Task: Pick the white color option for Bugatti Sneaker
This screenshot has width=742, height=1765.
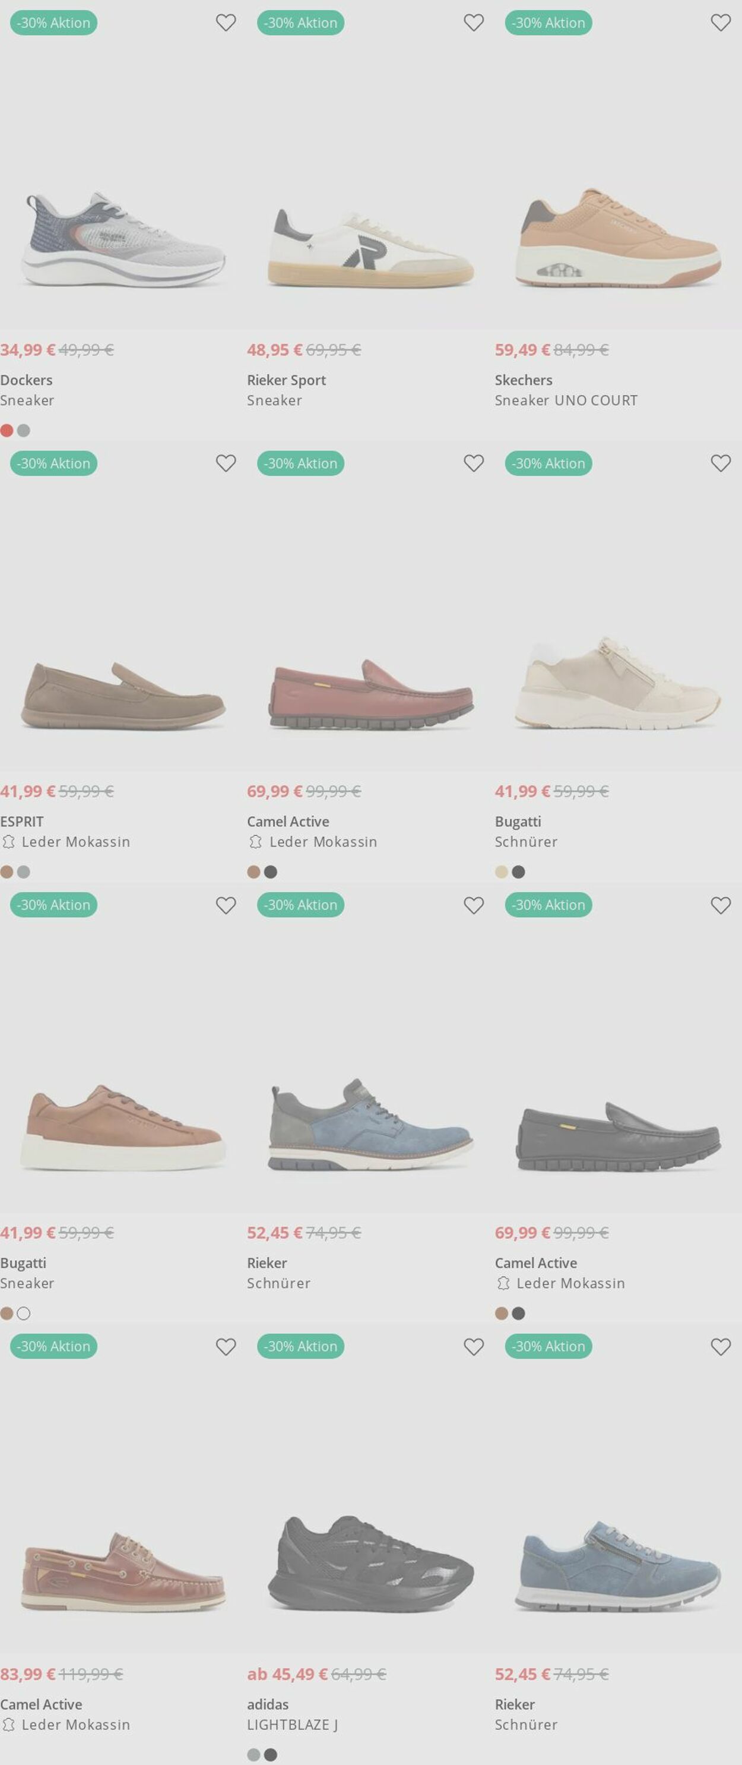Action: (25, 1314)
